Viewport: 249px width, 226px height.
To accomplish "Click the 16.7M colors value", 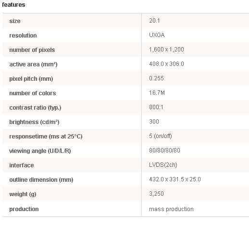I will (157, 93).
